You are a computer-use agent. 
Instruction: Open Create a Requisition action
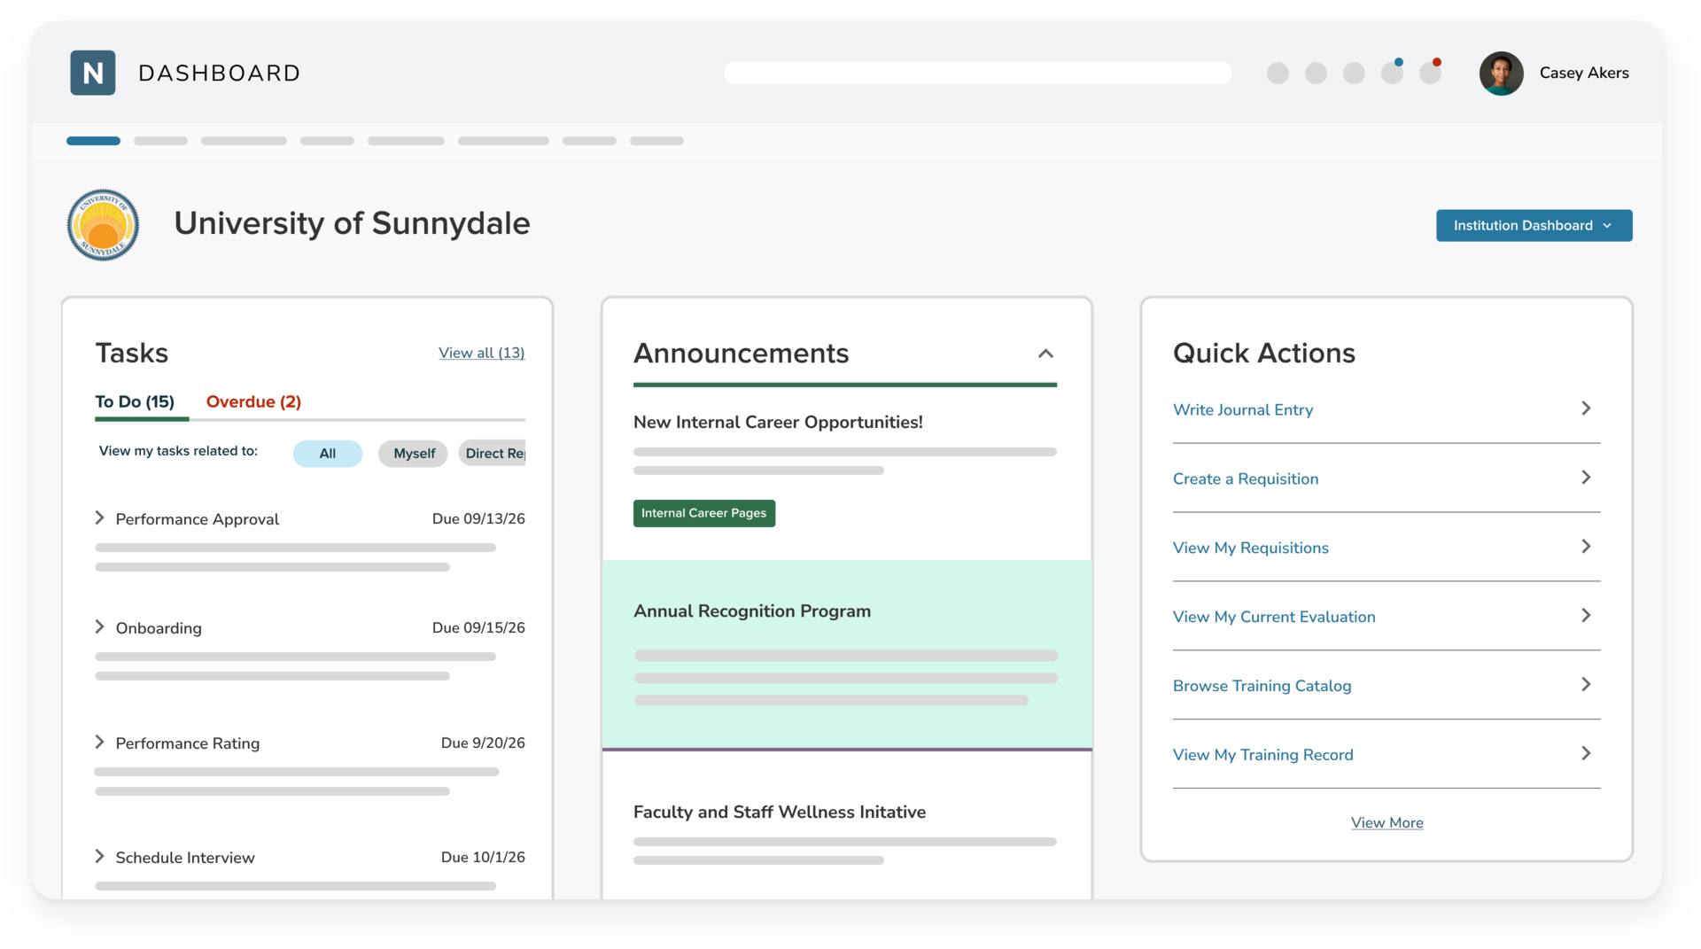point(1245,478)
